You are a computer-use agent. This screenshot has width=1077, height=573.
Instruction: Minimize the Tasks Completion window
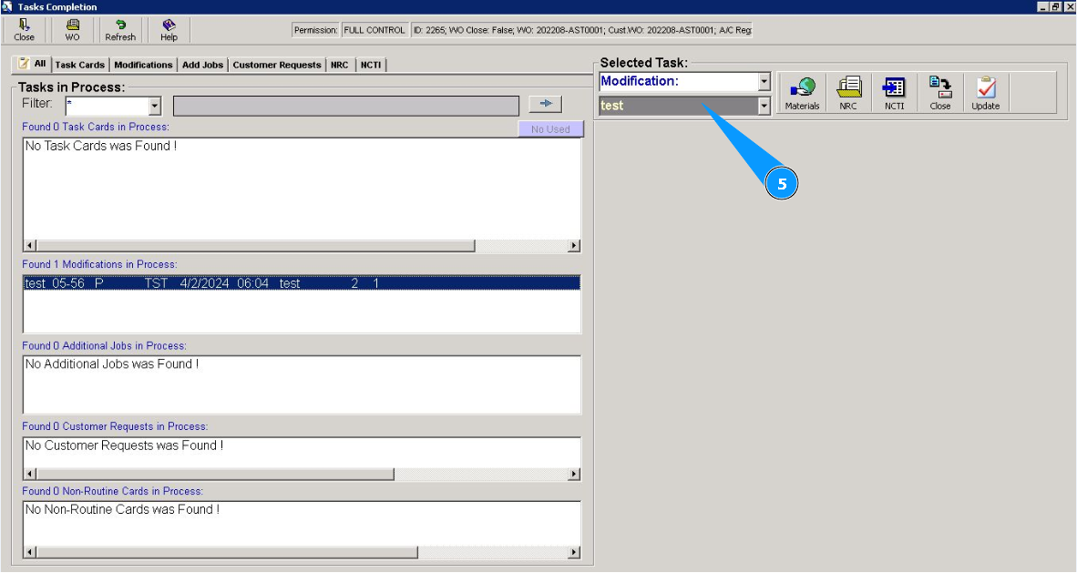point(1043,6)
